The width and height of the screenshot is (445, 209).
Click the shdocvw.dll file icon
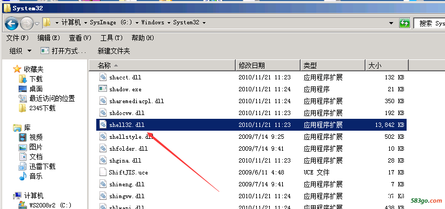click(x=102, y=113)
